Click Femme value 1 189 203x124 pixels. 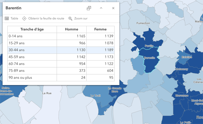point(109,50)
